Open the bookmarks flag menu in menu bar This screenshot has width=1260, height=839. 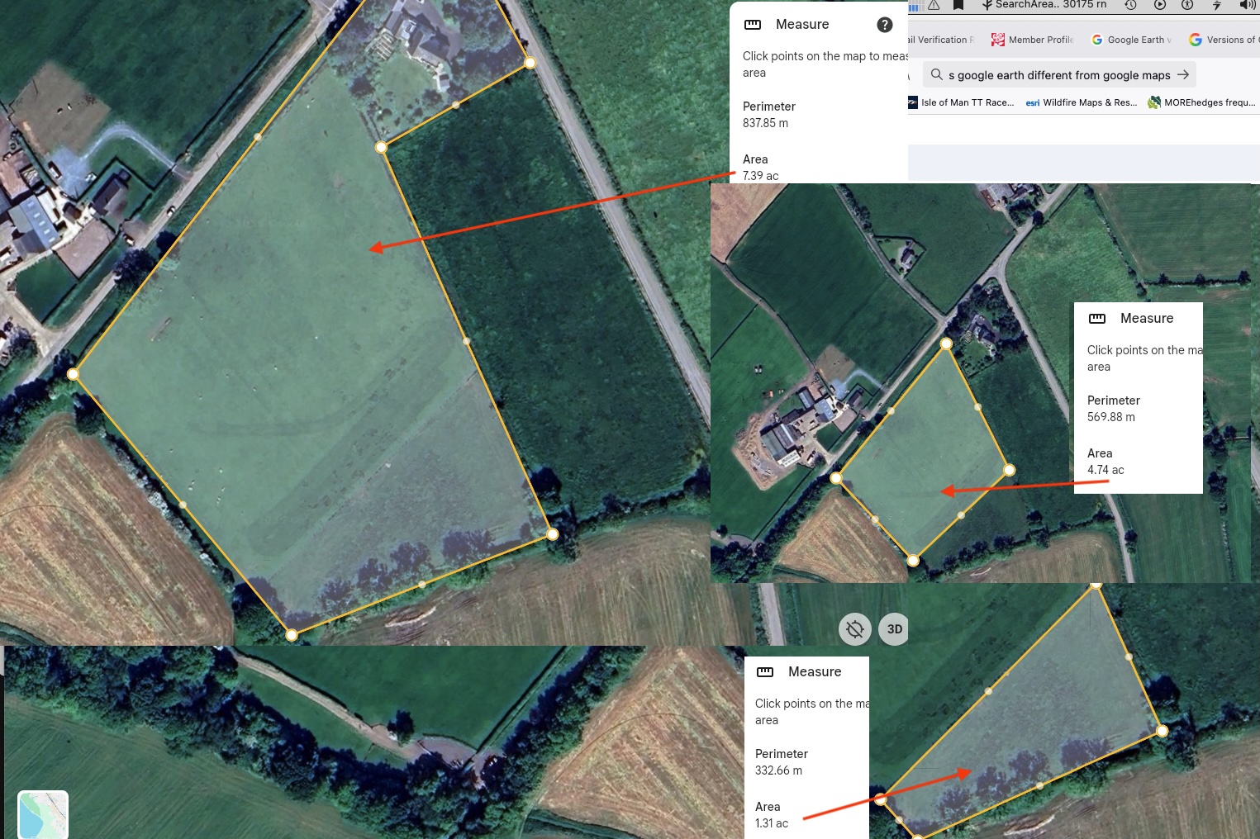[958, 5]
